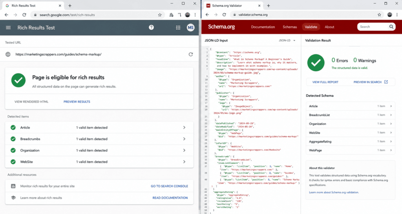
Task: Expand the WebPage schema row
Action: (x=351, y=150)
